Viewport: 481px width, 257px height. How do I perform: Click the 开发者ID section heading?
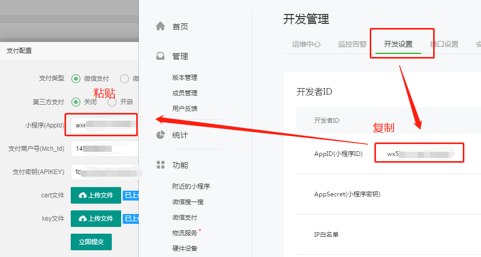tap(314, 92)
